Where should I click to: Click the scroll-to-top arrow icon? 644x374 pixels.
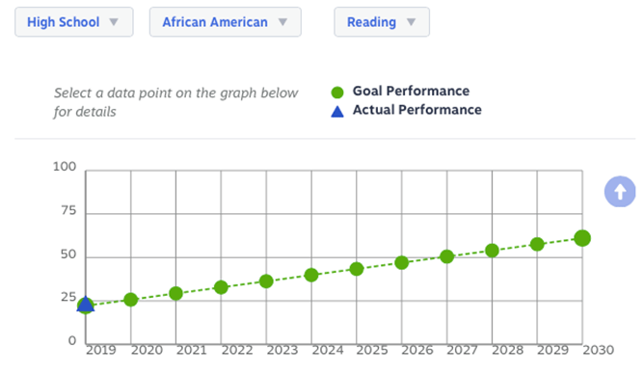[x=620, y=191]
